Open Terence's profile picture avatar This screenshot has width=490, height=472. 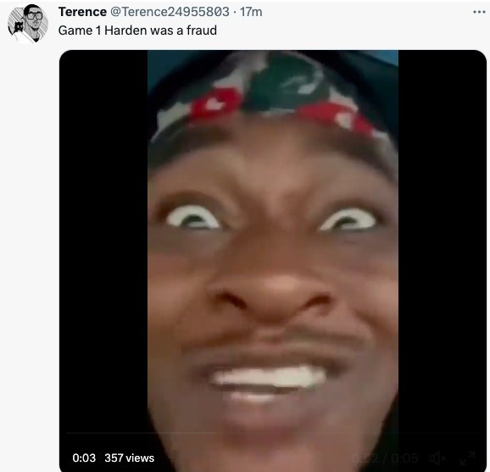(27, 24)
